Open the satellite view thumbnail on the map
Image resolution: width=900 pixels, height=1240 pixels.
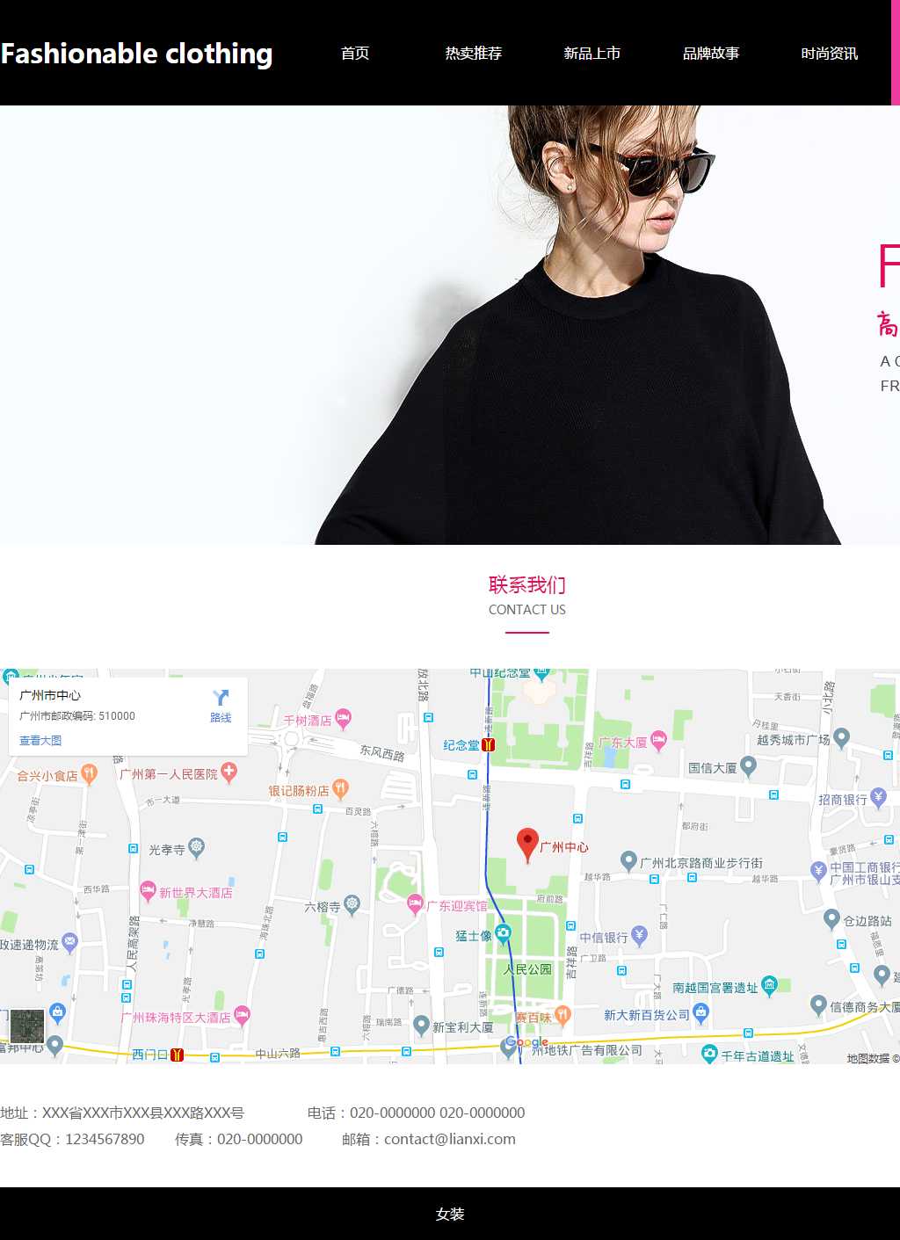(x=27, y=1026)
